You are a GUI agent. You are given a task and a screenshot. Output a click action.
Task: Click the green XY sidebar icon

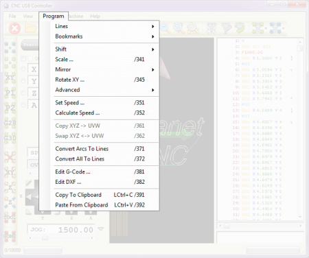(x=10, y=78)
